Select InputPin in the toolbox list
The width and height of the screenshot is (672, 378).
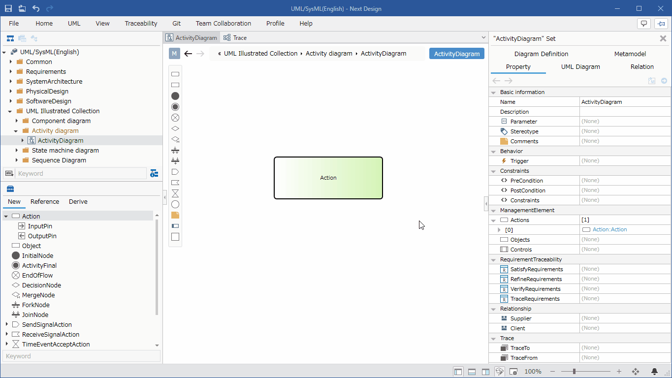click(x=40, y=226)
